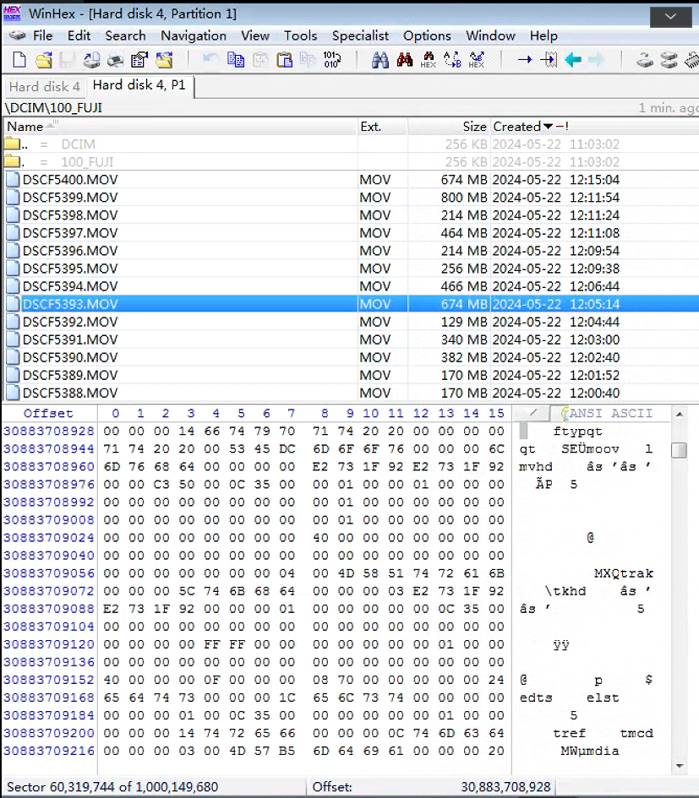Open the Navigation menu

tap(194, 35)
